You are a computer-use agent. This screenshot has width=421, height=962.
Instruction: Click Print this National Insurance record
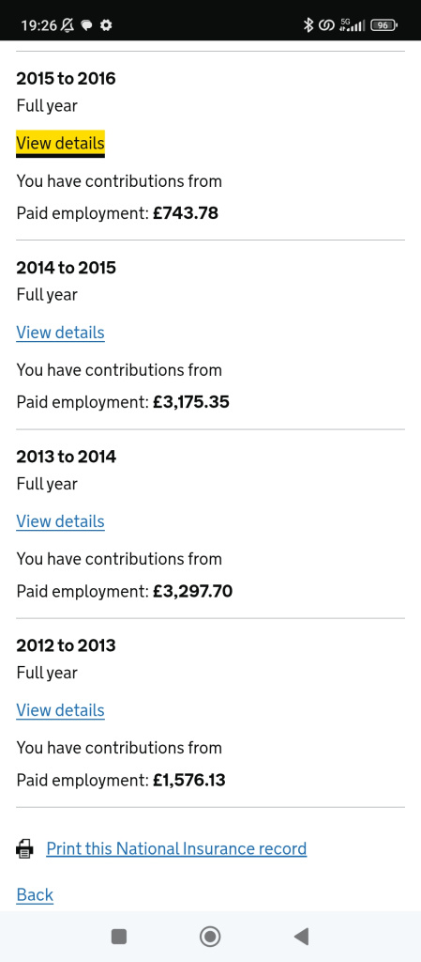[176, 849]
